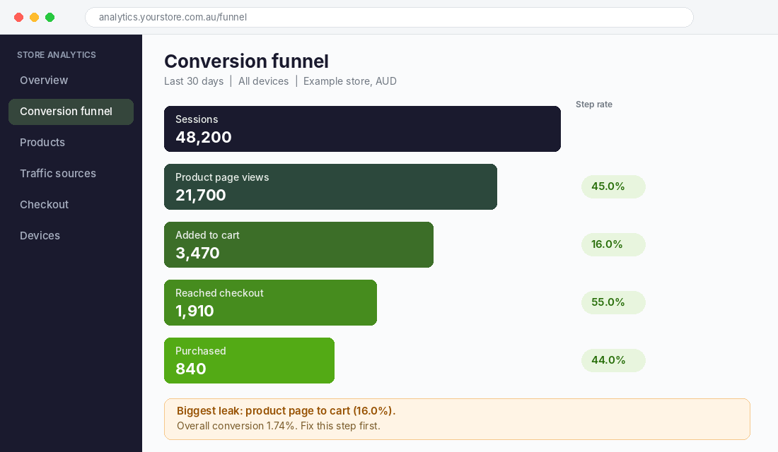Image resolution: width=778 pixels, height=452 pixels.
Task: Click the 45.0% step rate badge
Action: (613, 187)
